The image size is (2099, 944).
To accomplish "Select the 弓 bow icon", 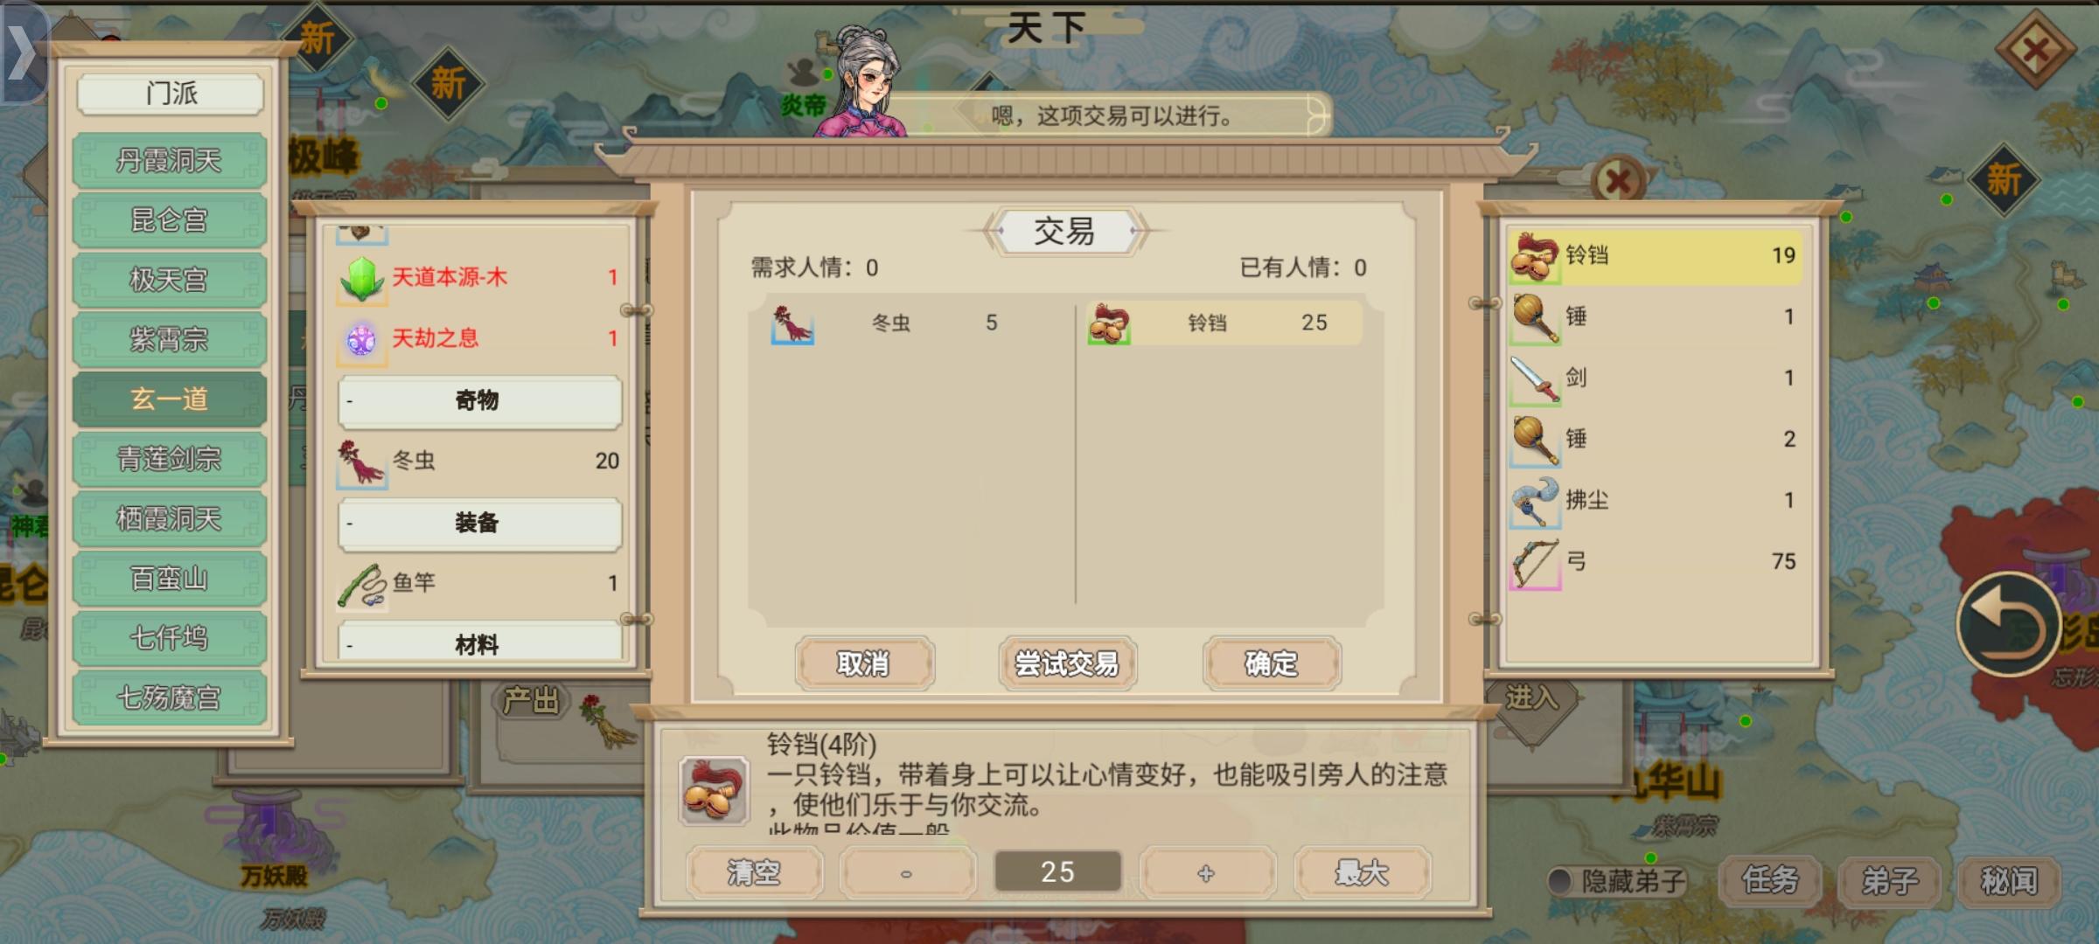I will [x=1535, y=563].
